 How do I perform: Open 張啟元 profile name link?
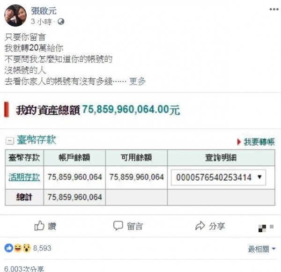coord(44,11)
